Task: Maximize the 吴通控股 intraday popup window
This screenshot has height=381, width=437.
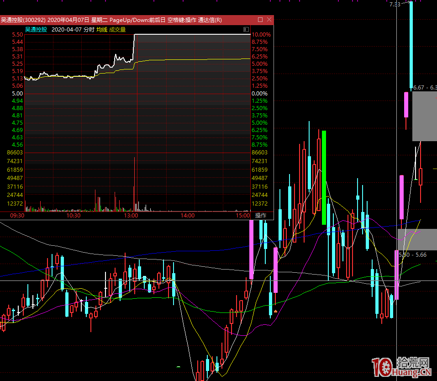Action: [260, 20]
